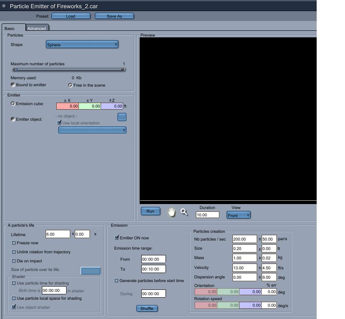Load a particle preset
The width and height of the screenshot is (345, 319).
[71, 16]
